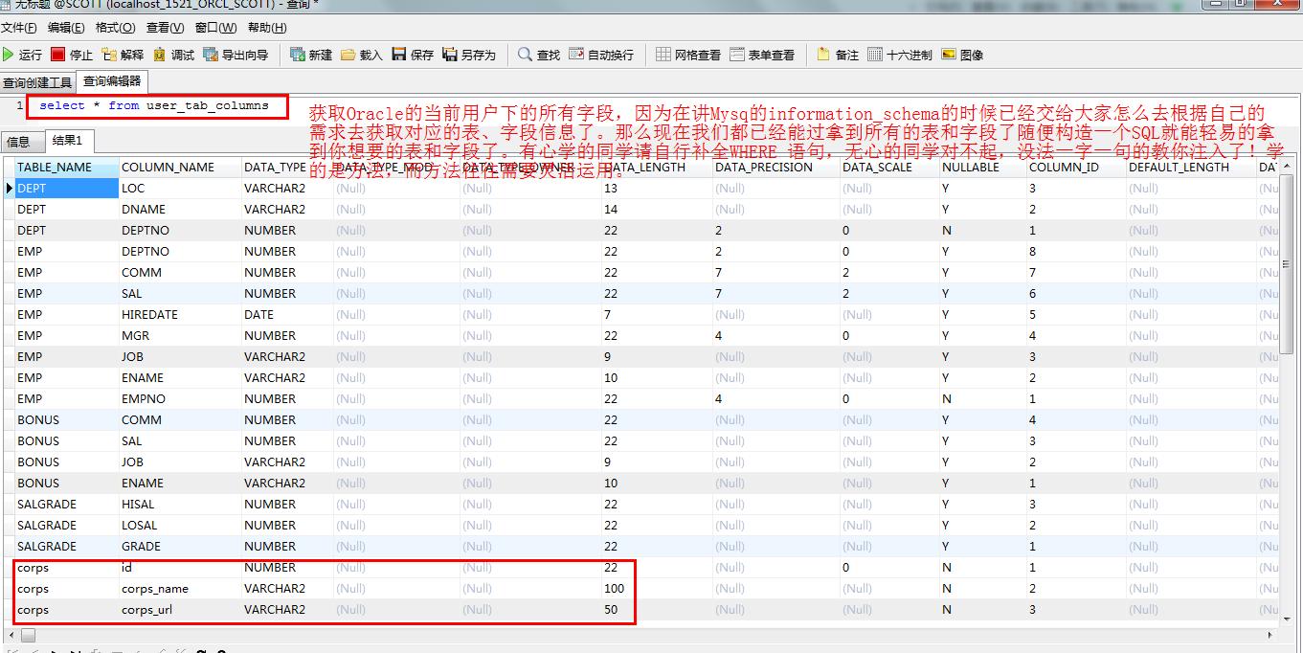The height and width of the screenshot is (653, 1303).
Task: Select the 解释 (Explain) toolbar icon
Action: coord(124,55)
